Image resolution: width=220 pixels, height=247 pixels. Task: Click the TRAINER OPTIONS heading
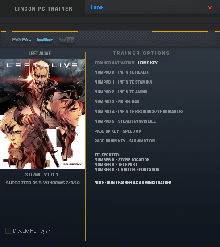141,53
